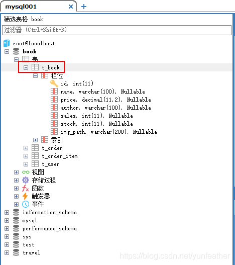Click the 栏位 columns folder icon
235x265 pixels.
(x=45, y=75)
